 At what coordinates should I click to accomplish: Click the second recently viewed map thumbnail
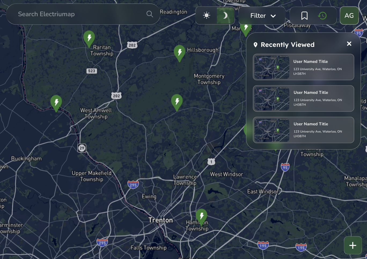[272, 98]
